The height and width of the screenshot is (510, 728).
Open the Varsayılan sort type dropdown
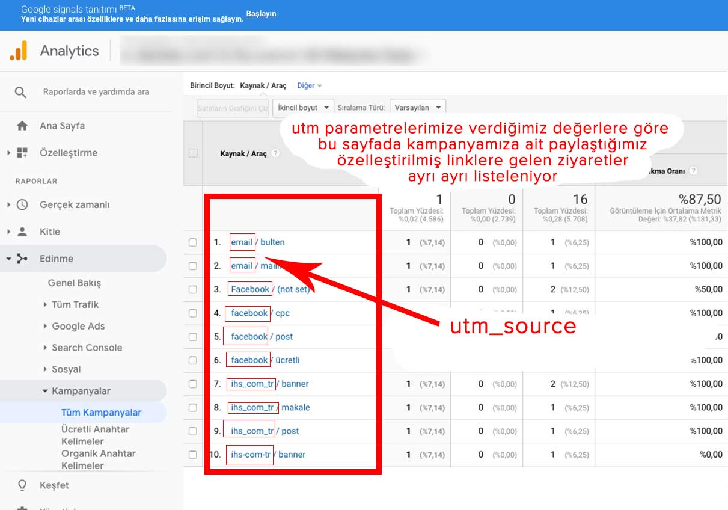pos(417,108)
